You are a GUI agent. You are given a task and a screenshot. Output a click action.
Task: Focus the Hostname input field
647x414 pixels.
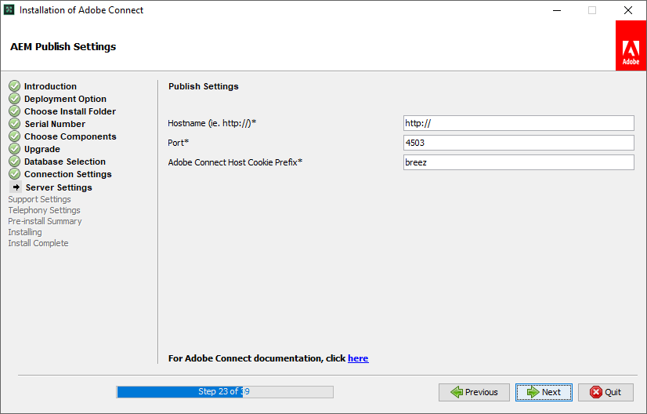(519, 123)
